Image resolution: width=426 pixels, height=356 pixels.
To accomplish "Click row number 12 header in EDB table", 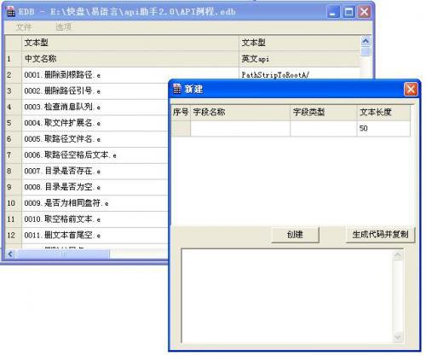I will [14, 236].
